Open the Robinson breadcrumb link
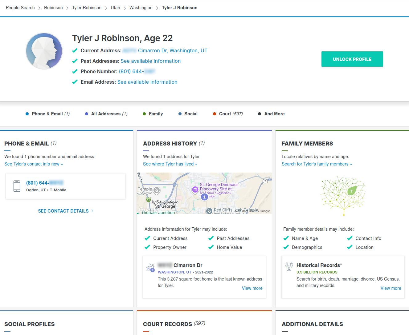409x335 pixels. (53, 8)
